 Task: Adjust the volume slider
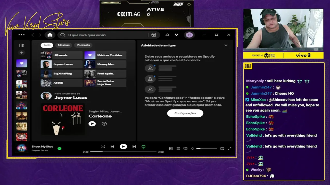[207, 149]
